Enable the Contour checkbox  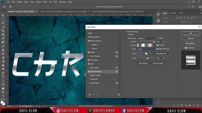coord(90,45)
